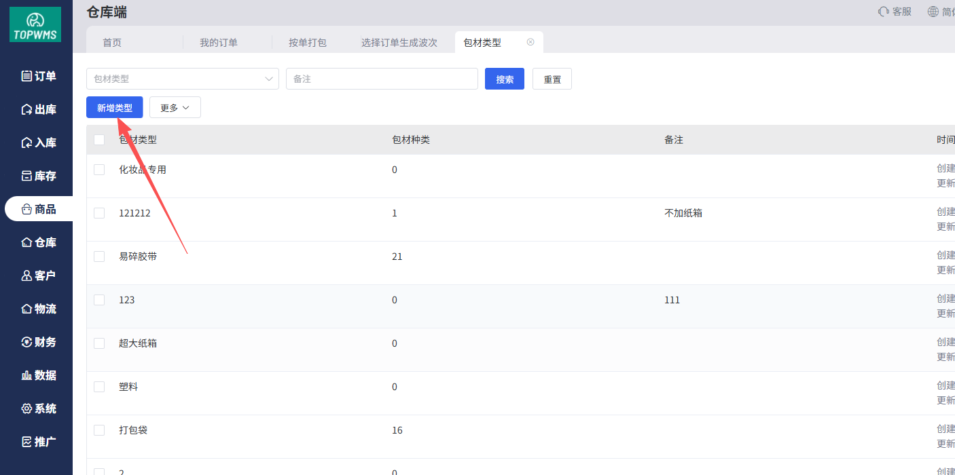Toggle the select-all checkbox in table header
The image size is (955, 475).
coord(99,140)
